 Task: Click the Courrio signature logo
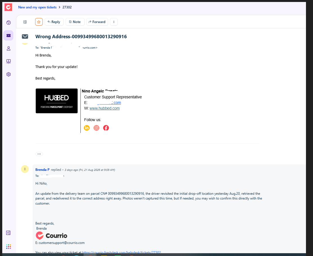point(51,236)
